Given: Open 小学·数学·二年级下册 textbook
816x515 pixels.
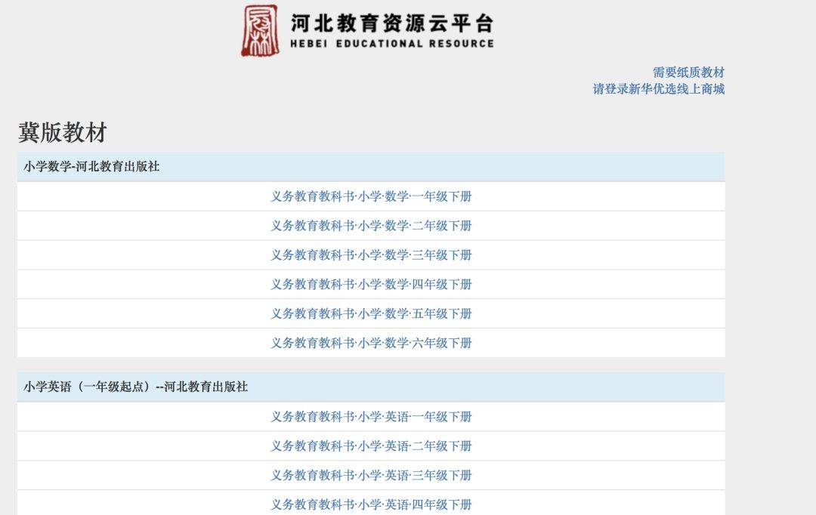Looking at the screenshot, I should (x=371, y=226).
